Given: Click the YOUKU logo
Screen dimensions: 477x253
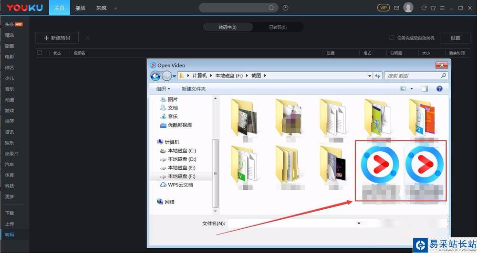Looking at the screenshot, I should [x=25, y=8].
